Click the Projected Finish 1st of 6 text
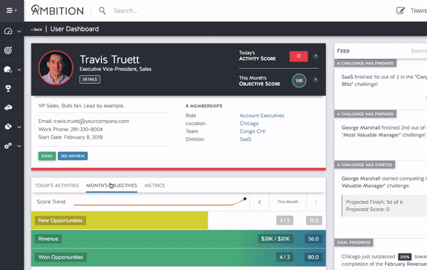The height and width of the screenshot is (270, 427). [374, 202]
